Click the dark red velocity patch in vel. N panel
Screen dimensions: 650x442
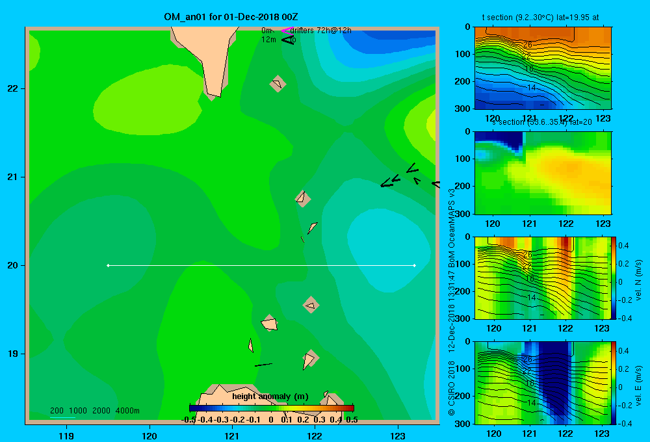(x=566, y=243)
